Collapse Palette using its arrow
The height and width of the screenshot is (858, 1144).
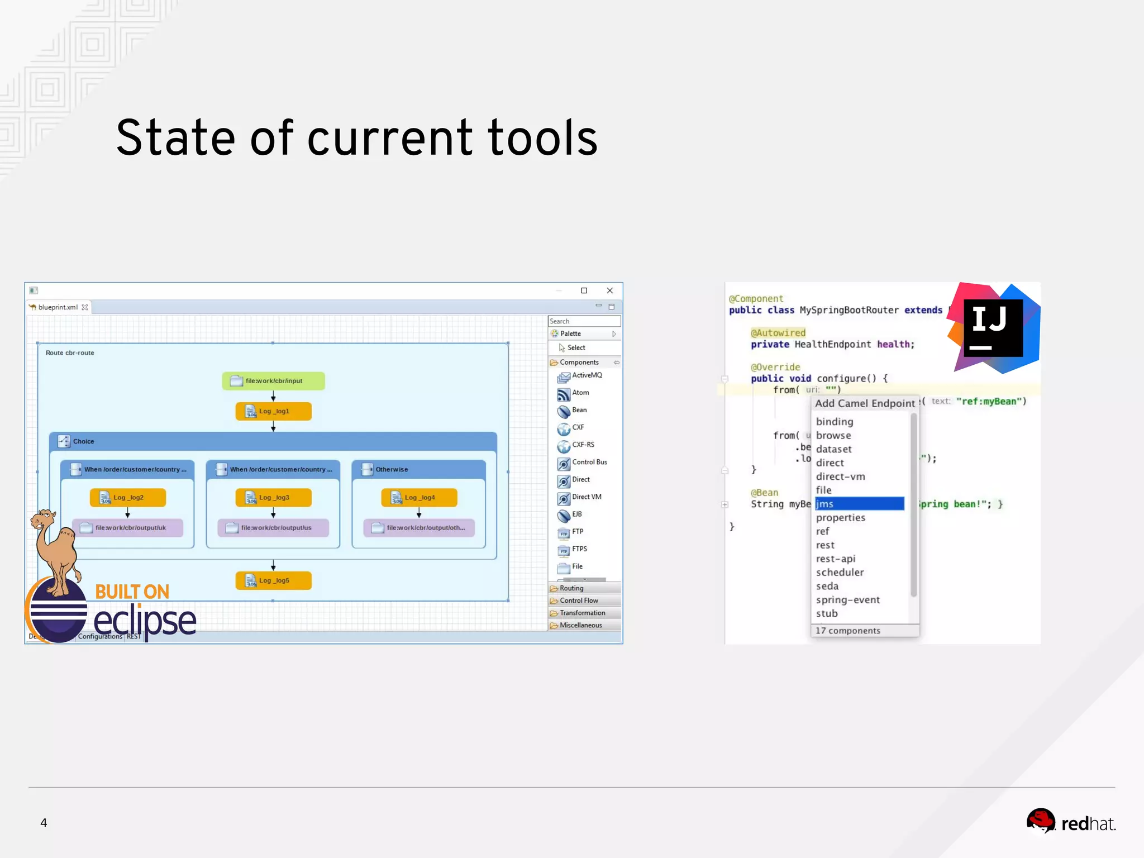614,334
